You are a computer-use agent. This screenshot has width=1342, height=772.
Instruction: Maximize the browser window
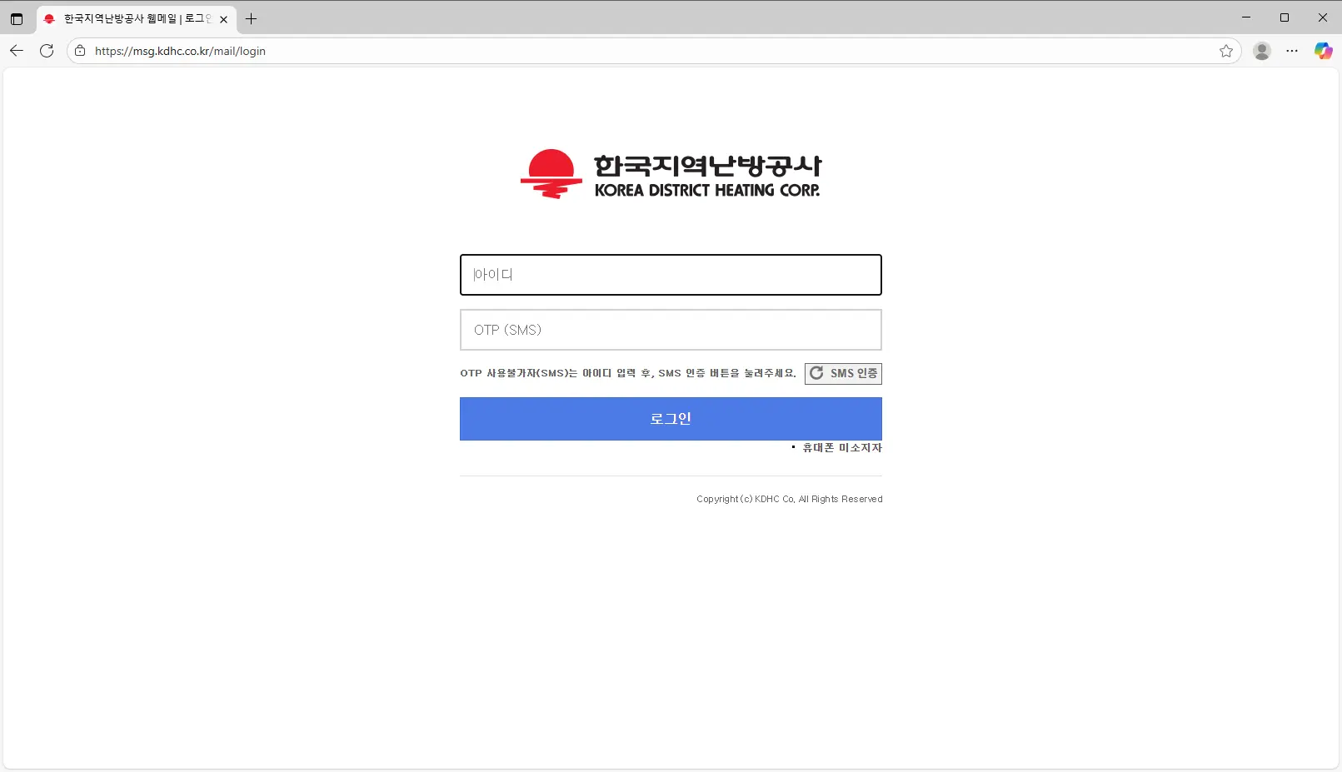click(1284, 17)
